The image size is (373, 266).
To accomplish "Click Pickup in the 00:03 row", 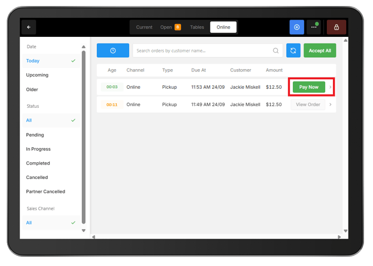I will (169, 87).
